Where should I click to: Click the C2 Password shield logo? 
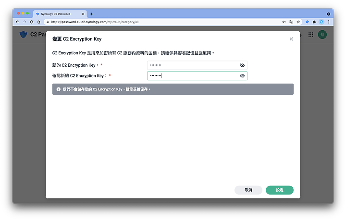pos(23,35)
